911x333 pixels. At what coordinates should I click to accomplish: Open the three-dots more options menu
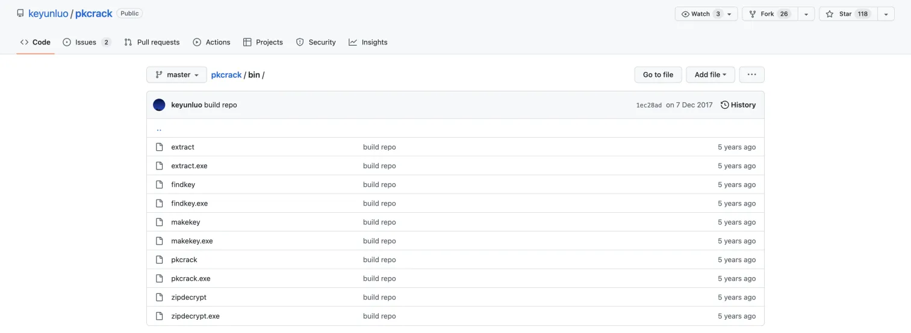(751, 75)
